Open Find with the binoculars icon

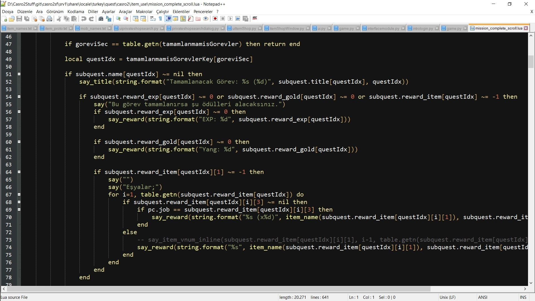point(101,19)
